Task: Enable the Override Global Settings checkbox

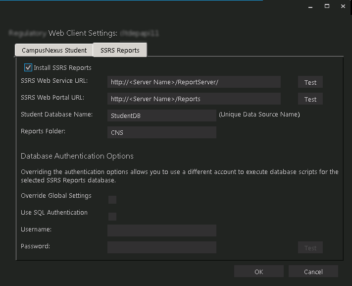Action: point(112,200)
